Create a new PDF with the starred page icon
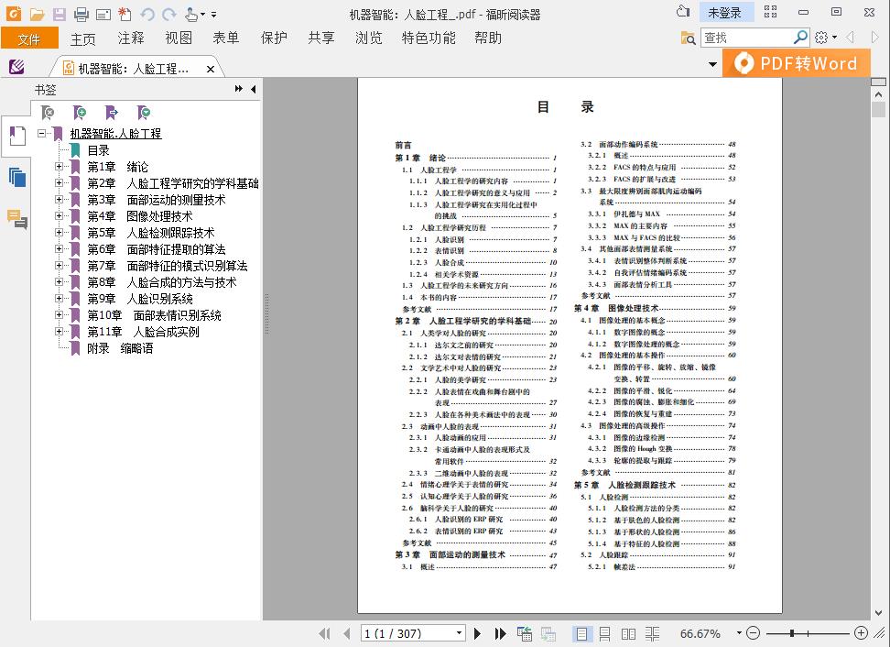The width and height of the screenshot is (890, 647). (x=125, y=14)
